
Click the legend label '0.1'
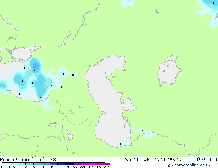(x=4, y=167)
